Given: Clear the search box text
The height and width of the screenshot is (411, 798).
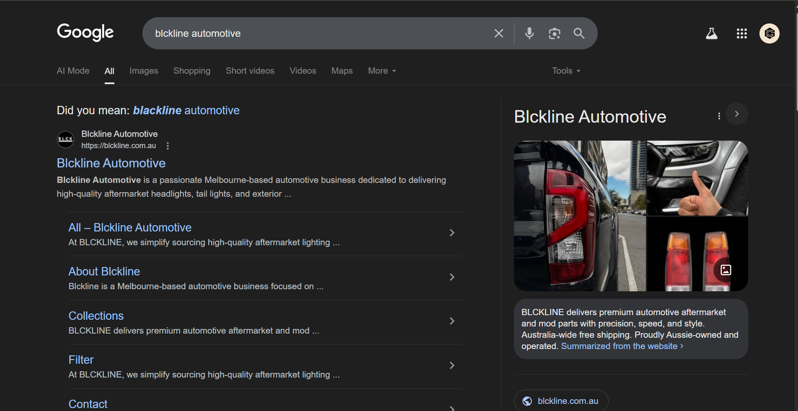Looking at the screenshot, I should tap(498, 33).
